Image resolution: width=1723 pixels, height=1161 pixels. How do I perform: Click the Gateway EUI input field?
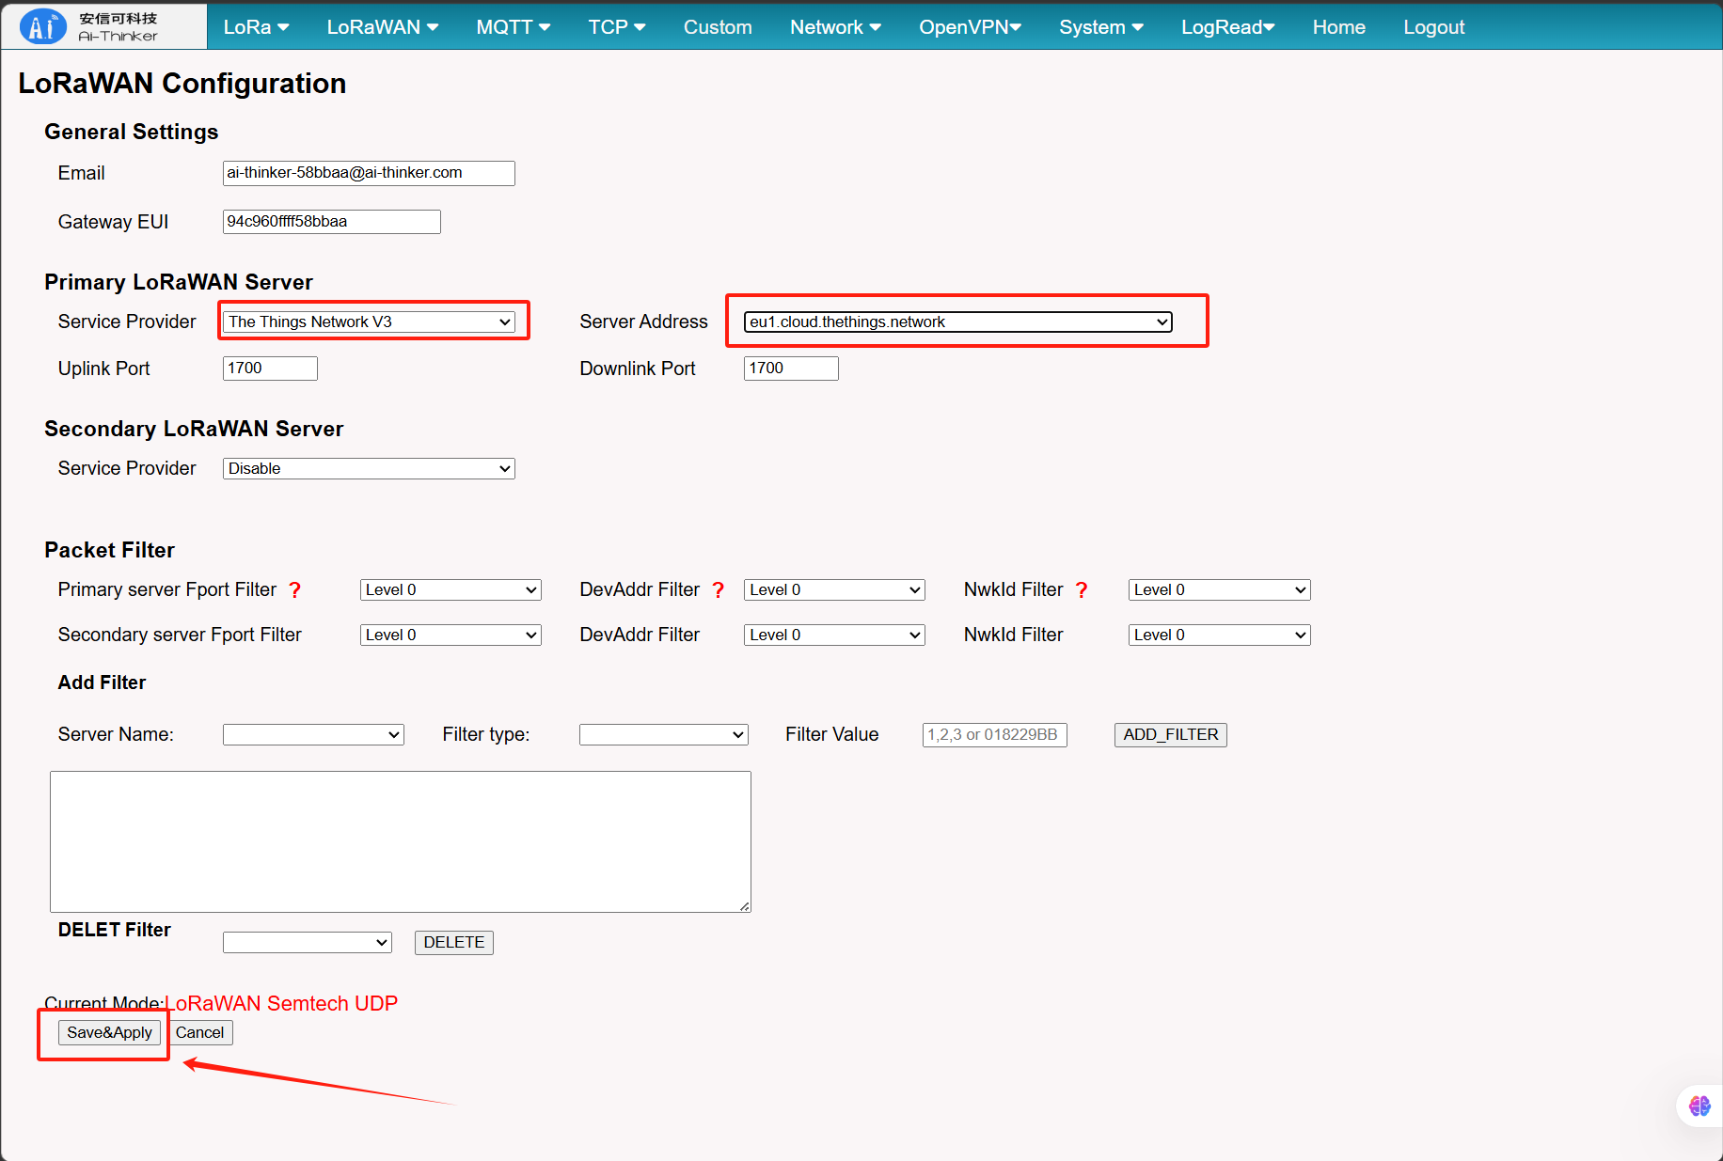331,222
